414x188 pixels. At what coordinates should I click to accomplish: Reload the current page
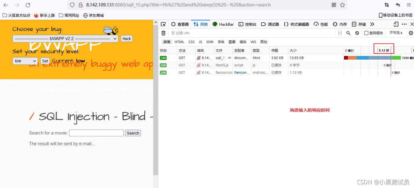pos(28,5)
